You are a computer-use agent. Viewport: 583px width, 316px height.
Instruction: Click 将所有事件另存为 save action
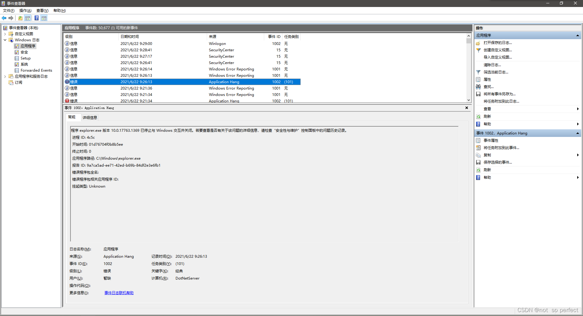pyautogui.click(x=499, y=94)
